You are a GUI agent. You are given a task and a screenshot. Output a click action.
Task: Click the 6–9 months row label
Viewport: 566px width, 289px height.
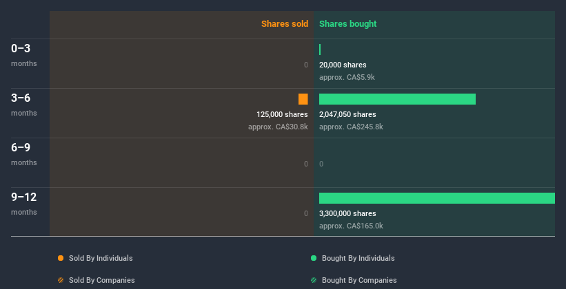click(24, 154)
